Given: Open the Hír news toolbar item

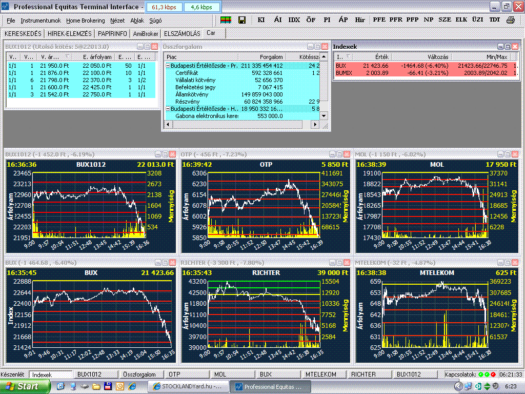Looking at the screenshot, I should [360, 20].
